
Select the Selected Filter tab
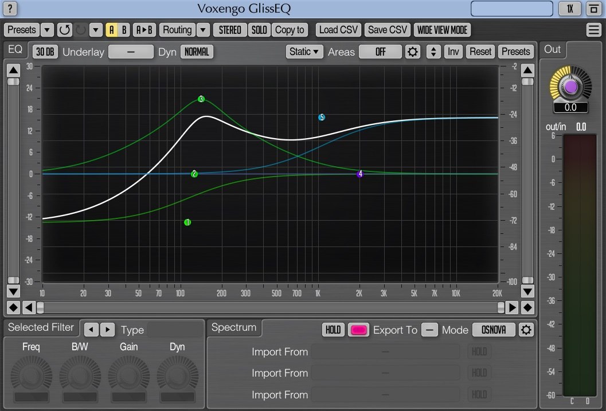(41, 327)
